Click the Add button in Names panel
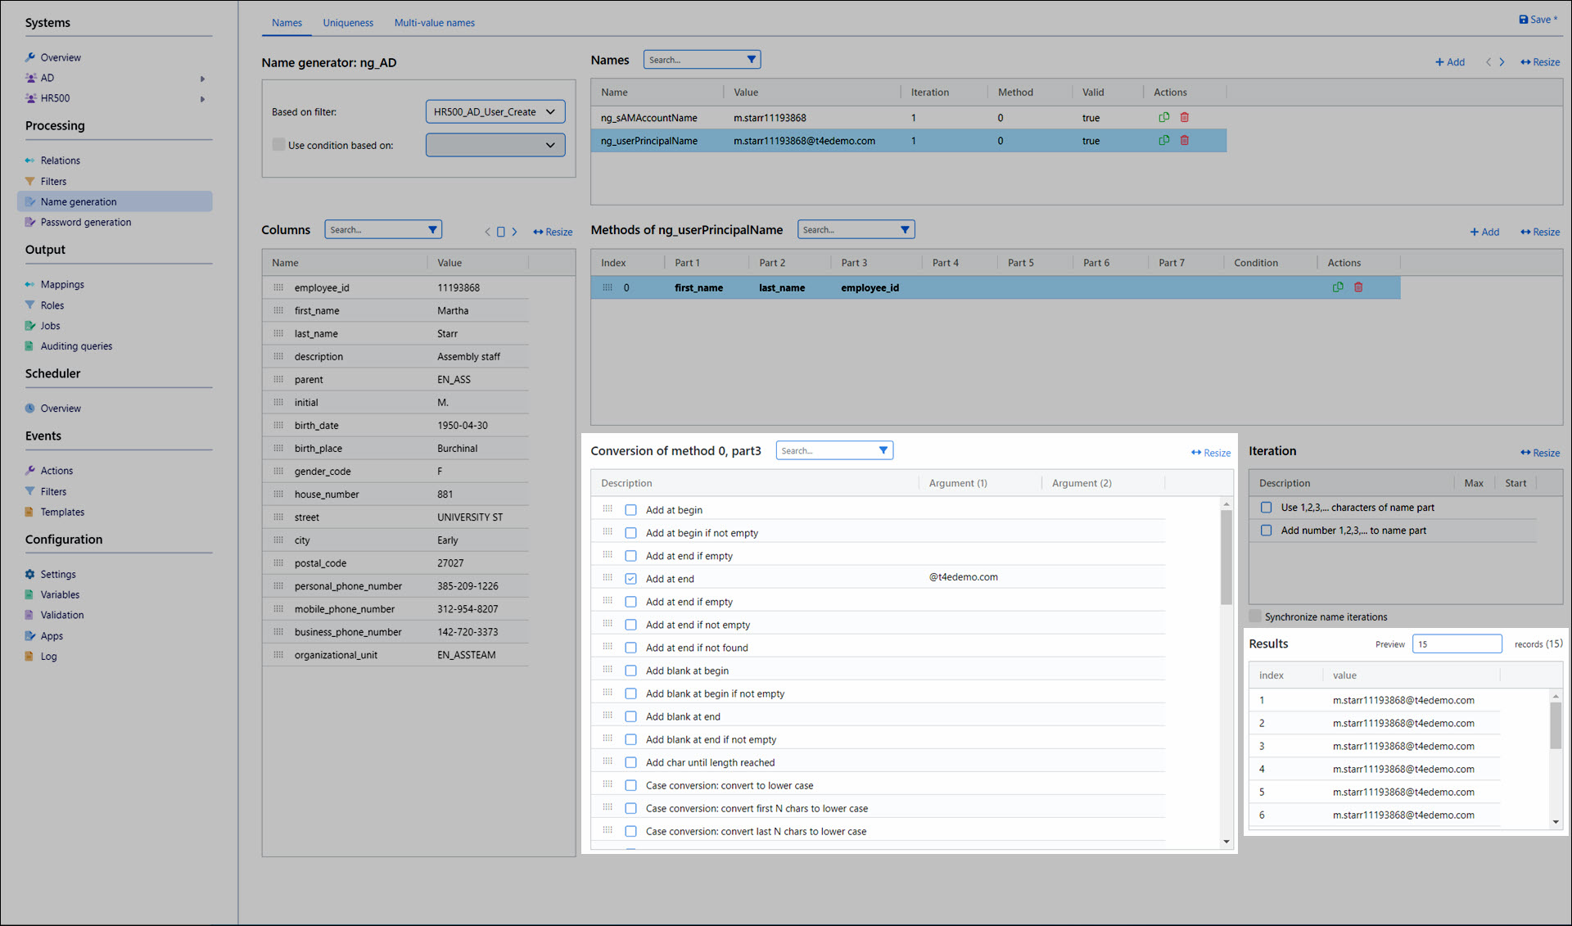The height and width of the screenshot is (926, 1572). point(1450,61)
